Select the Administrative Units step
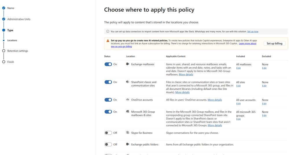The width and height of the screenshot is (289, 155). click(19, 19)
